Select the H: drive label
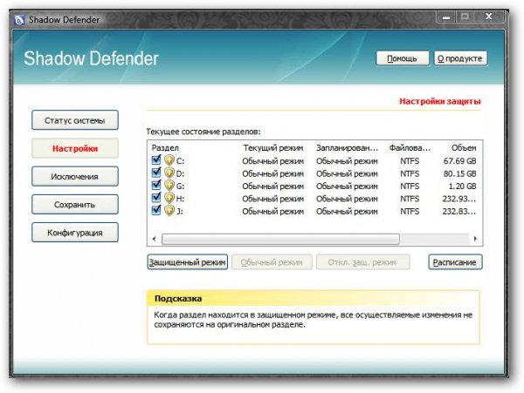Viewport: 524px width, 393px height. coord(180,199)
